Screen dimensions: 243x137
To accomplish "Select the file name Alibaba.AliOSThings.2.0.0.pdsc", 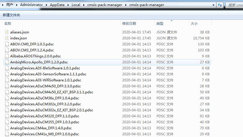I will click(x=35, y=56).
